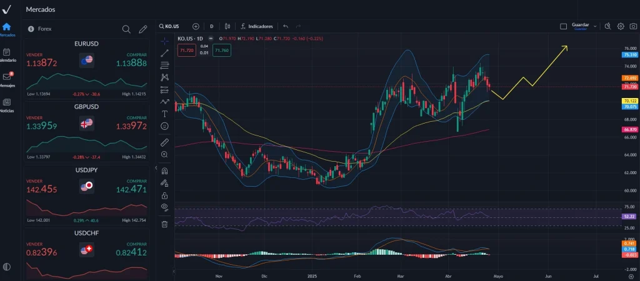Open the Forex category selector
Screen dimensions: 640x281
[x=40, y=29]
